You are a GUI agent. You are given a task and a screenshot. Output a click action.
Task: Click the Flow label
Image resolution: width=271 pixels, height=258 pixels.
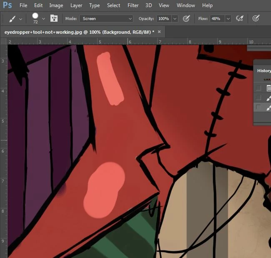(203, 19)
